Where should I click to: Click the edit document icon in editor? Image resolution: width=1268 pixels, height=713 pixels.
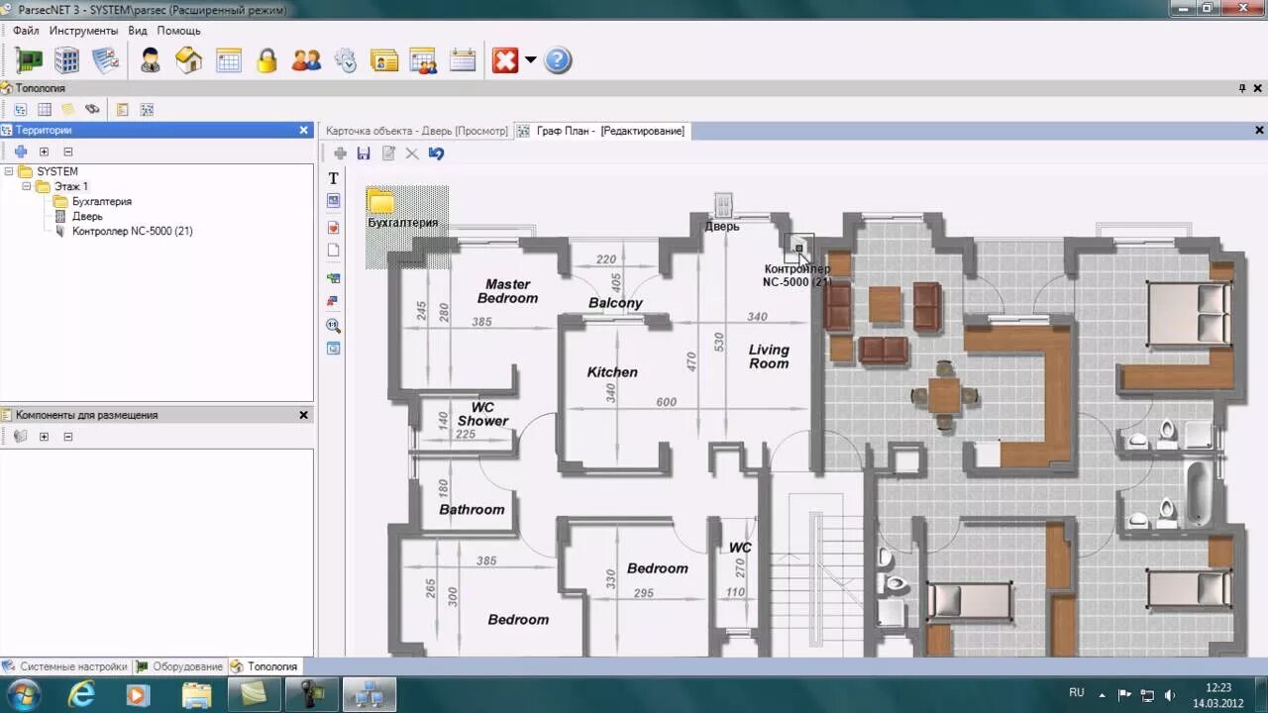388,153
